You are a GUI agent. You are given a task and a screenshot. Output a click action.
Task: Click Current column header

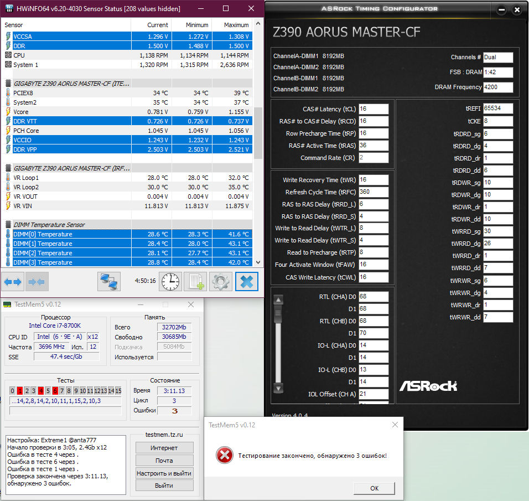point(151,25)
